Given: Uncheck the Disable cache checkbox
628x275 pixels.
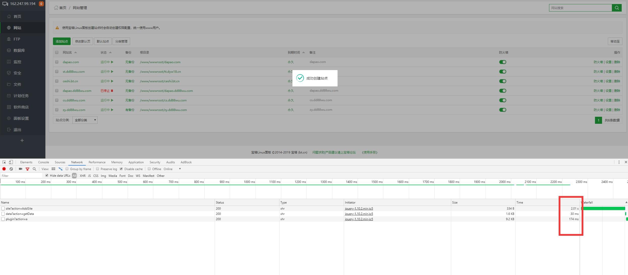Looking at the screenshot, I should tap(121, 169).
